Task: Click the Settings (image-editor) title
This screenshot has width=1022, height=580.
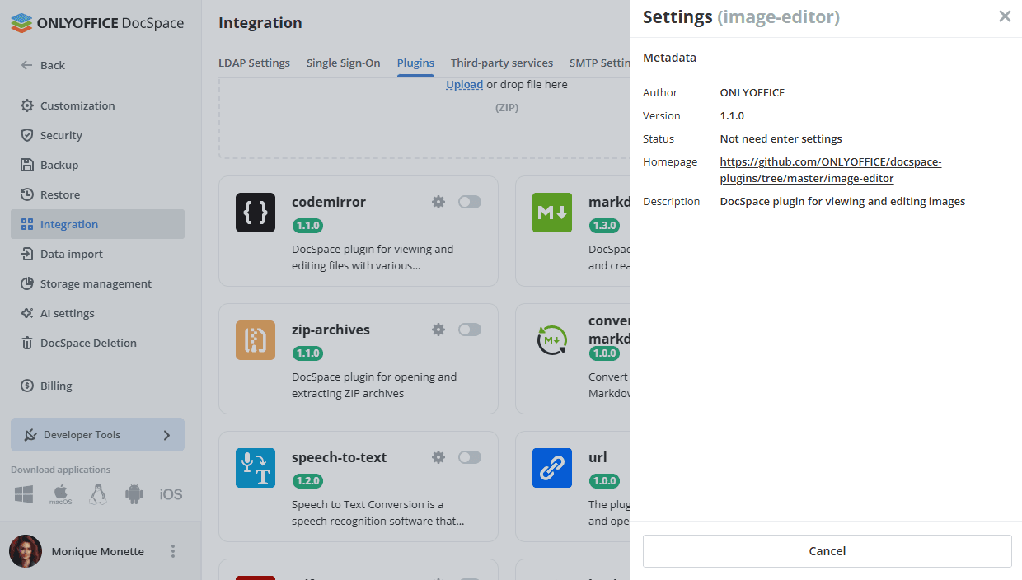Action: click(x=741, y=16)
